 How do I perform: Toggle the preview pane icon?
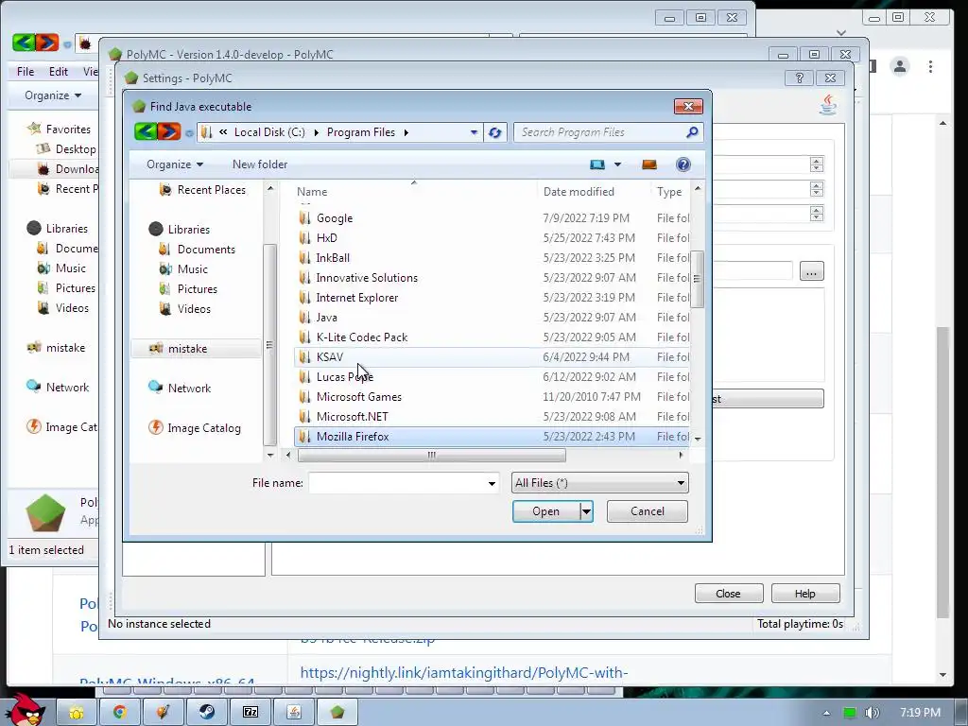649,164
